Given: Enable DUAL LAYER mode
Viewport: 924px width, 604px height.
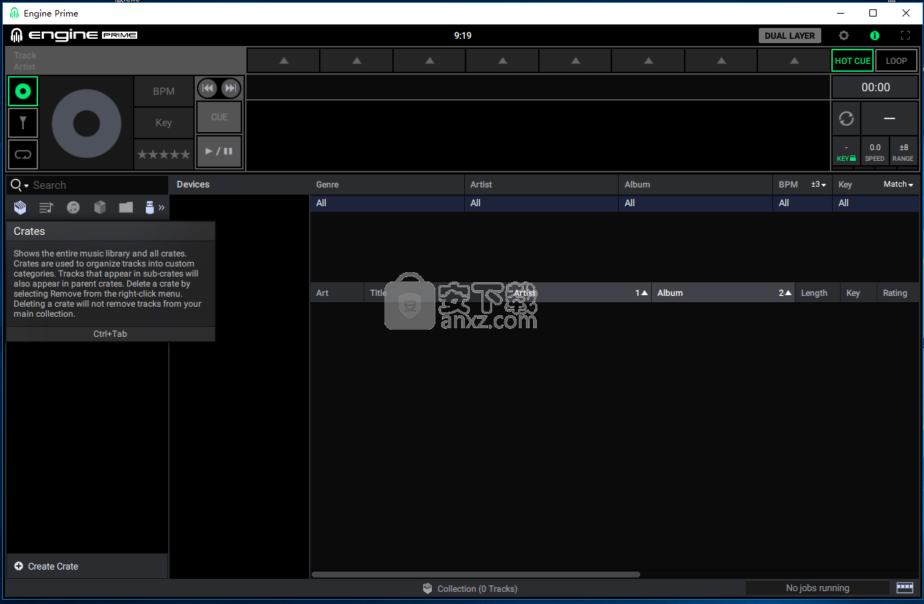Looking at the screenshot, I should coord(790,35).
